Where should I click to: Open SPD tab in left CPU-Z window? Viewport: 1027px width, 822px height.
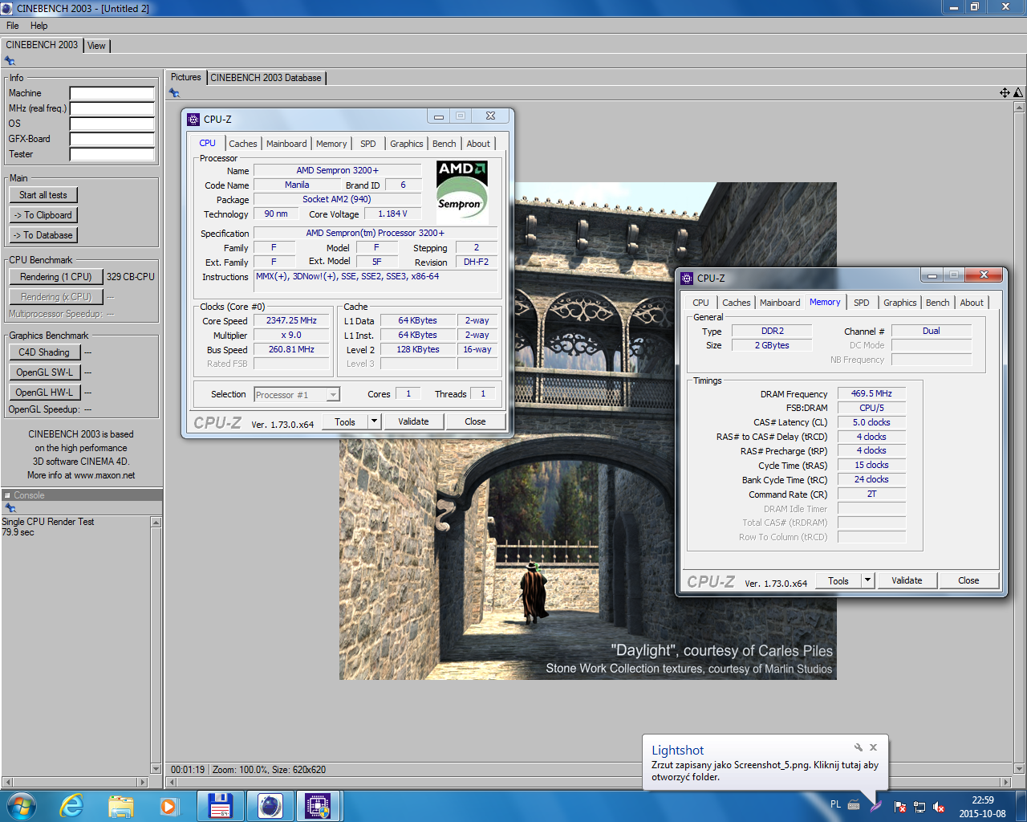point(368,144)
